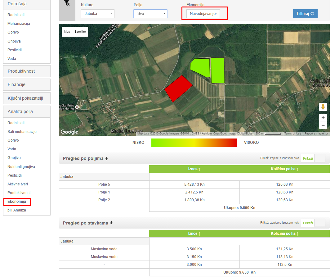Zoom in on the map
335x277 pixels.
coord(323,117)
